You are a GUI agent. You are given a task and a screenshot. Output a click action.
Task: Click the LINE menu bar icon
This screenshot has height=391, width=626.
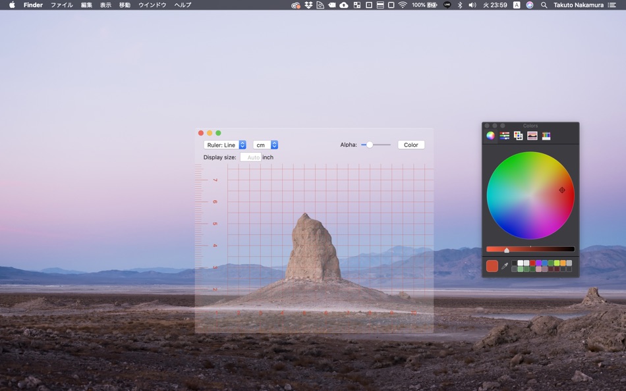(x=447, y=5)
